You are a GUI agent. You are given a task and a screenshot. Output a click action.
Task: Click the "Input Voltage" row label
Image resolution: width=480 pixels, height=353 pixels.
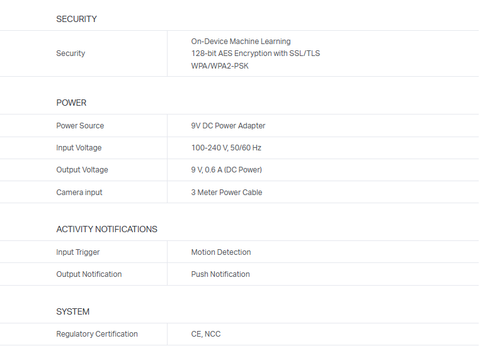click(x=79, y=148)
